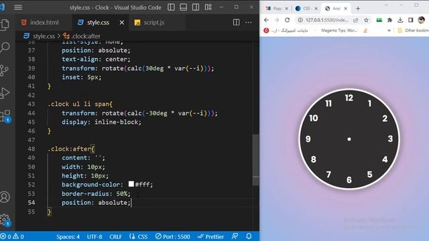Share this page icon in Chrome address bar
The height and width of the screenshot is (241, 429).
coord(356,20)
